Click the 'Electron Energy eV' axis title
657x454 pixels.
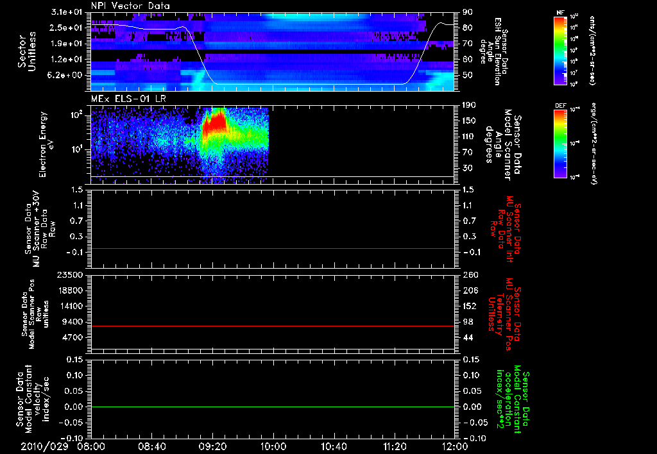point(46,144)
